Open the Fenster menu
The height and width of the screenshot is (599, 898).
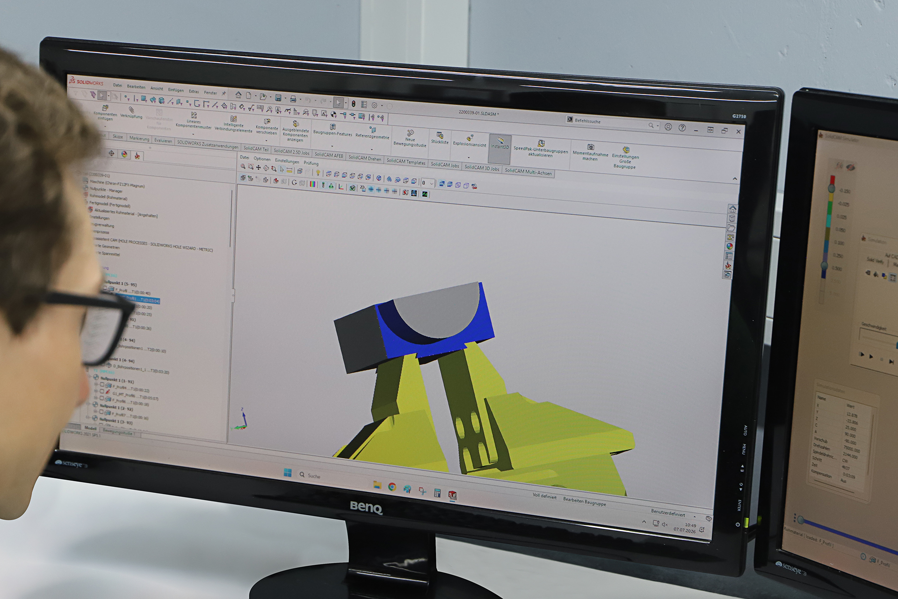(210, 93)
